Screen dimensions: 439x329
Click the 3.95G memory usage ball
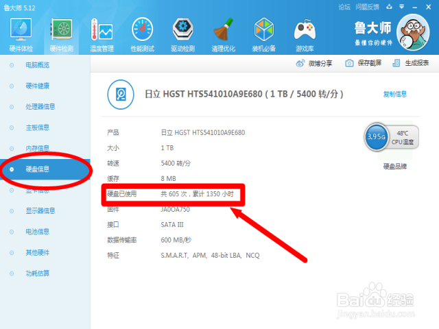click(x=377, y=137)
